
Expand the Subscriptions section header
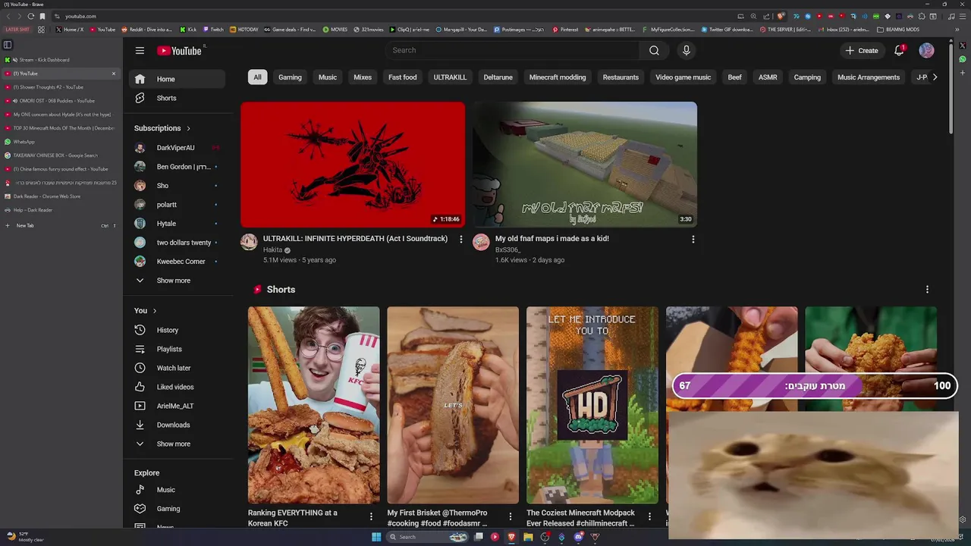pyautogui.click(x=162, y=128)
